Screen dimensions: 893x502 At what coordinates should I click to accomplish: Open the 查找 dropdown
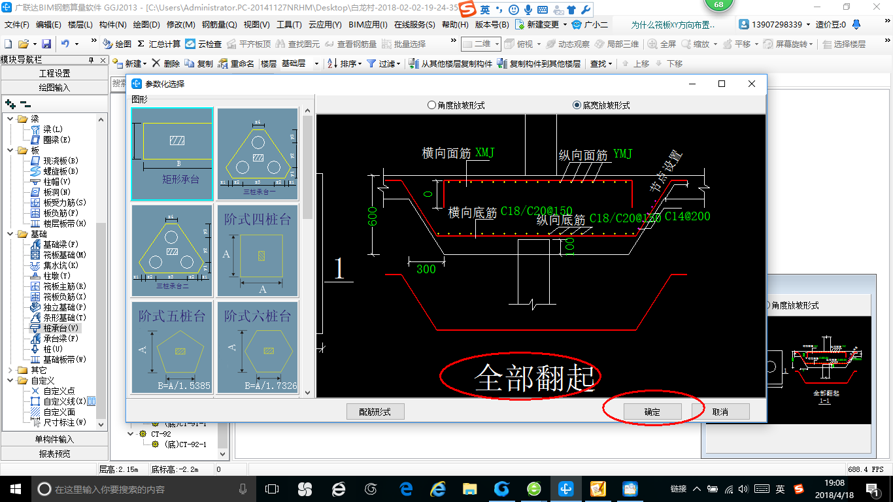601,63
